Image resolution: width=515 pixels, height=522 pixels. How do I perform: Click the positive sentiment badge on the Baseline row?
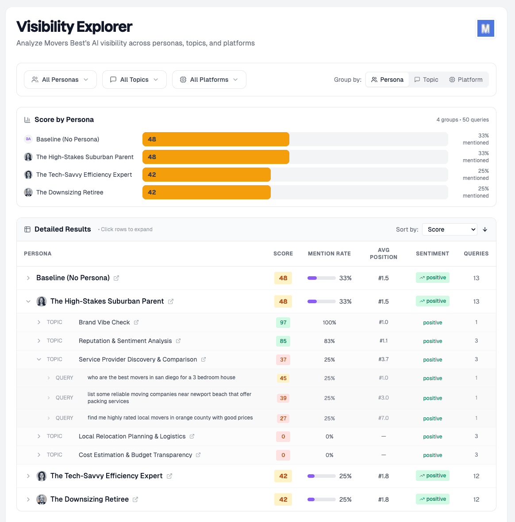[x=432, y=277]
